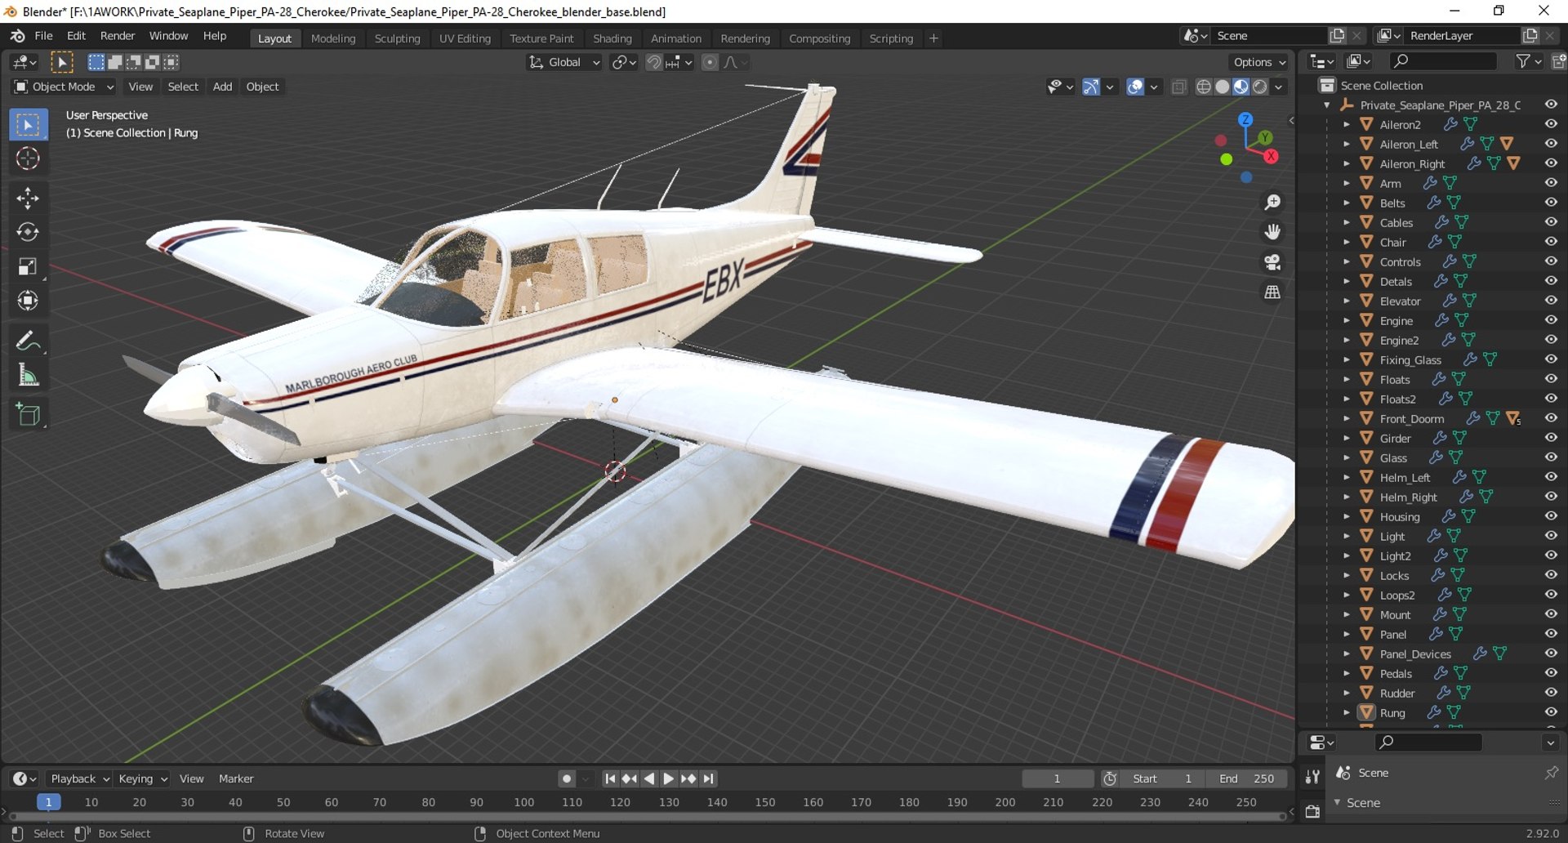Activate the Scale tool
Screen dimensions: 1568x843
28,267
